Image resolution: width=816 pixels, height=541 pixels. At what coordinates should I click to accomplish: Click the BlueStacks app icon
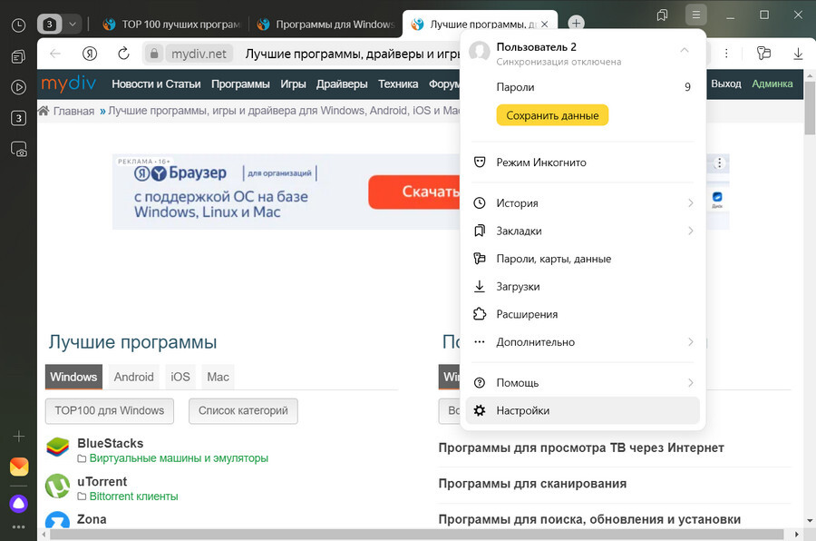57,448
